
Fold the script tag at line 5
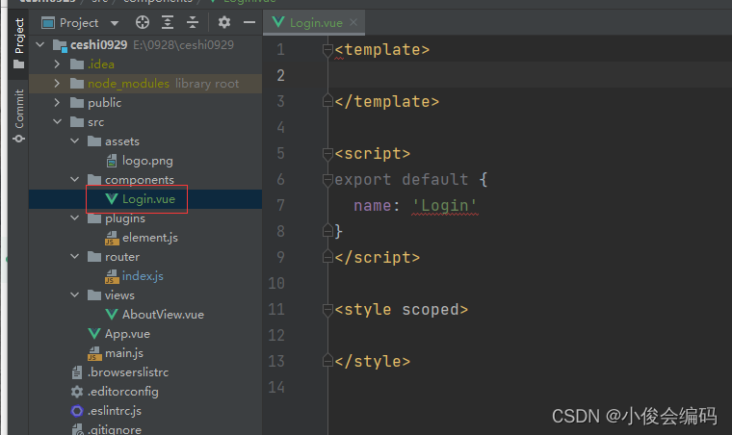pyautogui.click(x=327, y=153)
